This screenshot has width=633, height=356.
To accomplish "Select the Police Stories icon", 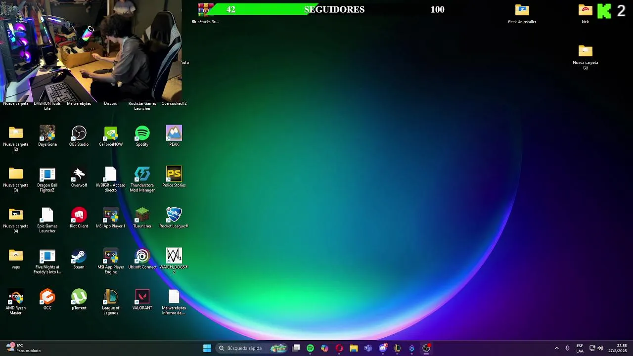I will pyautogui.click(x=174, y=177).
